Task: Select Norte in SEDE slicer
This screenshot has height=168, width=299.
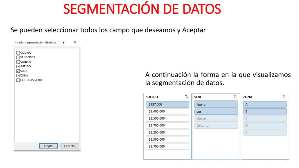Action: click(216, 105)
